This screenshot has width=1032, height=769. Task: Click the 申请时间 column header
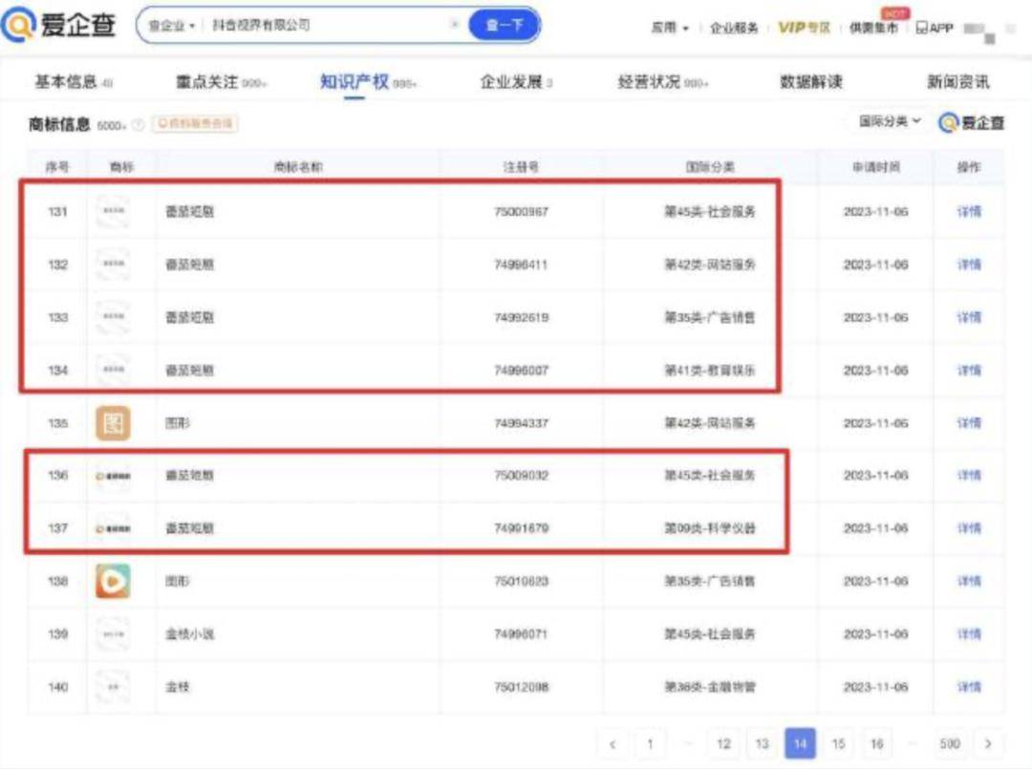[x=875, y=167]
